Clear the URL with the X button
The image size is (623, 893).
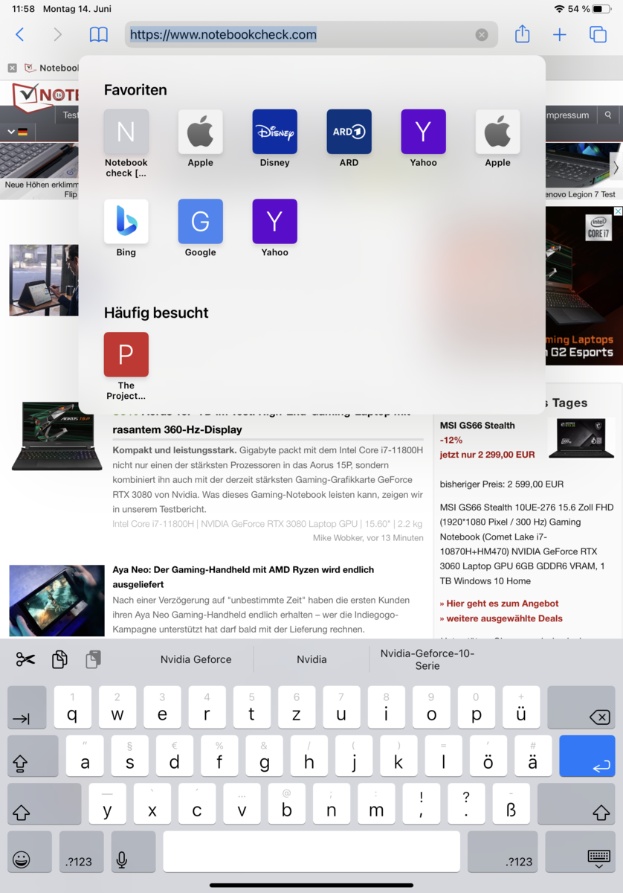tap(482, 34)
